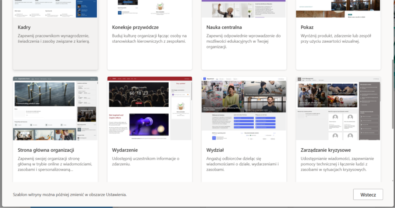Click the Koneksje przywódcze preview thumbnail
395x208 pixels.
tap(150, 9)
